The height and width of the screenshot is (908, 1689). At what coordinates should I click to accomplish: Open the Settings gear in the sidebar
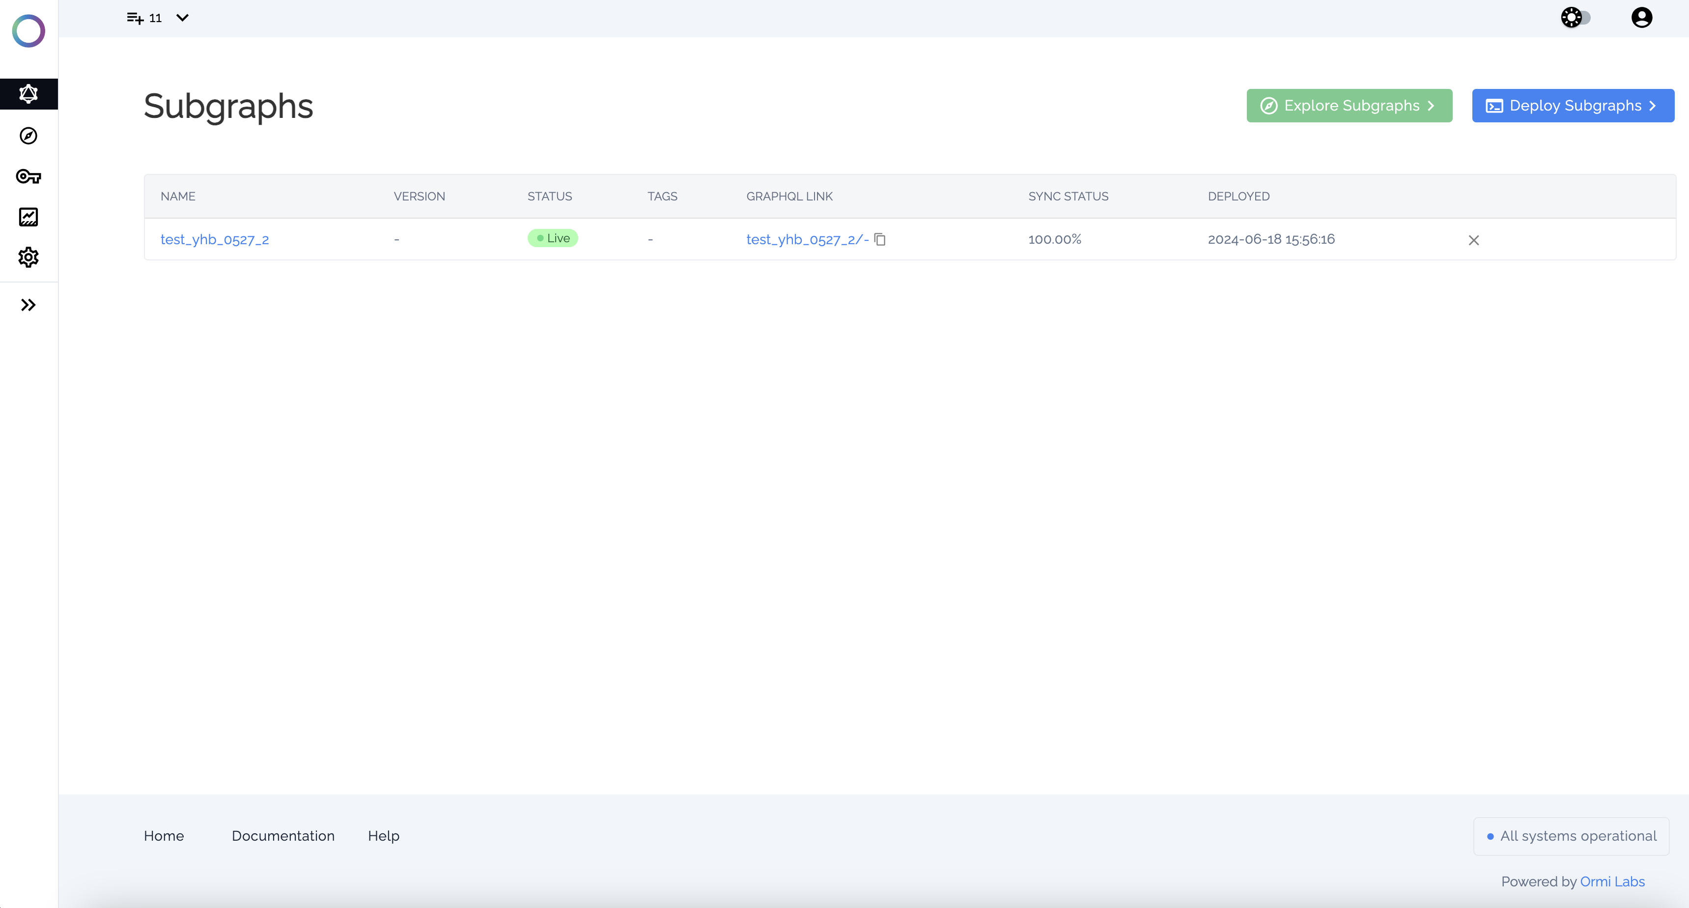tap(28, 257)
